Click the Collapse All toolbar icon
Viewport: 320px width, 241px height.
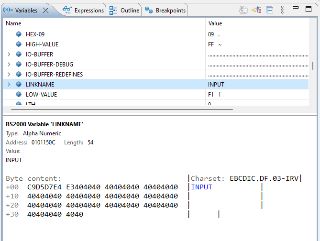pos(270,10)
